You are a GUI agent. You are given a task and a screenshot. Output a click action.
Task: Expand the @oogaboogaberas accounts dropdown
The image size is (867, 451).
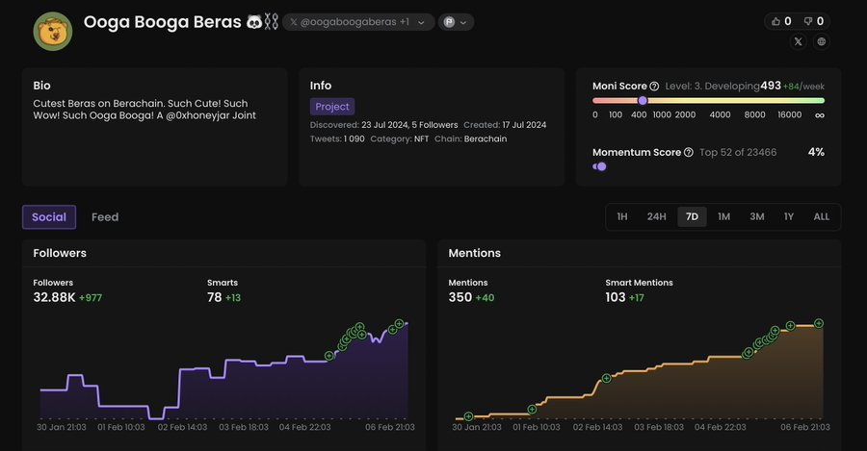click(420, 22)
